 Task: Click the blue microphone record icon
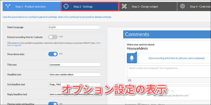click(x=132, y=58)
